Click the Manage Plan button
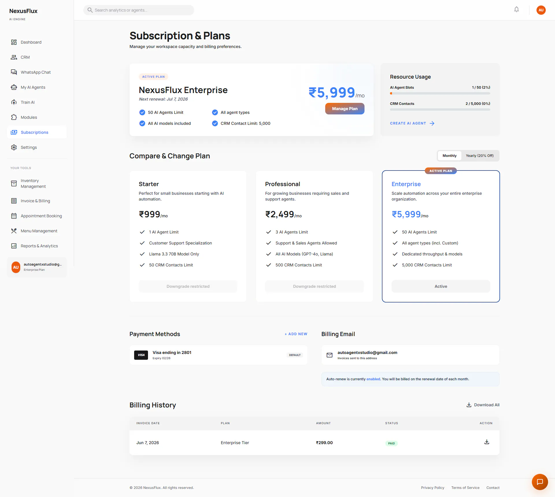Image resolution: width=555 pixels, height=497 pixels. pos(345,109)
